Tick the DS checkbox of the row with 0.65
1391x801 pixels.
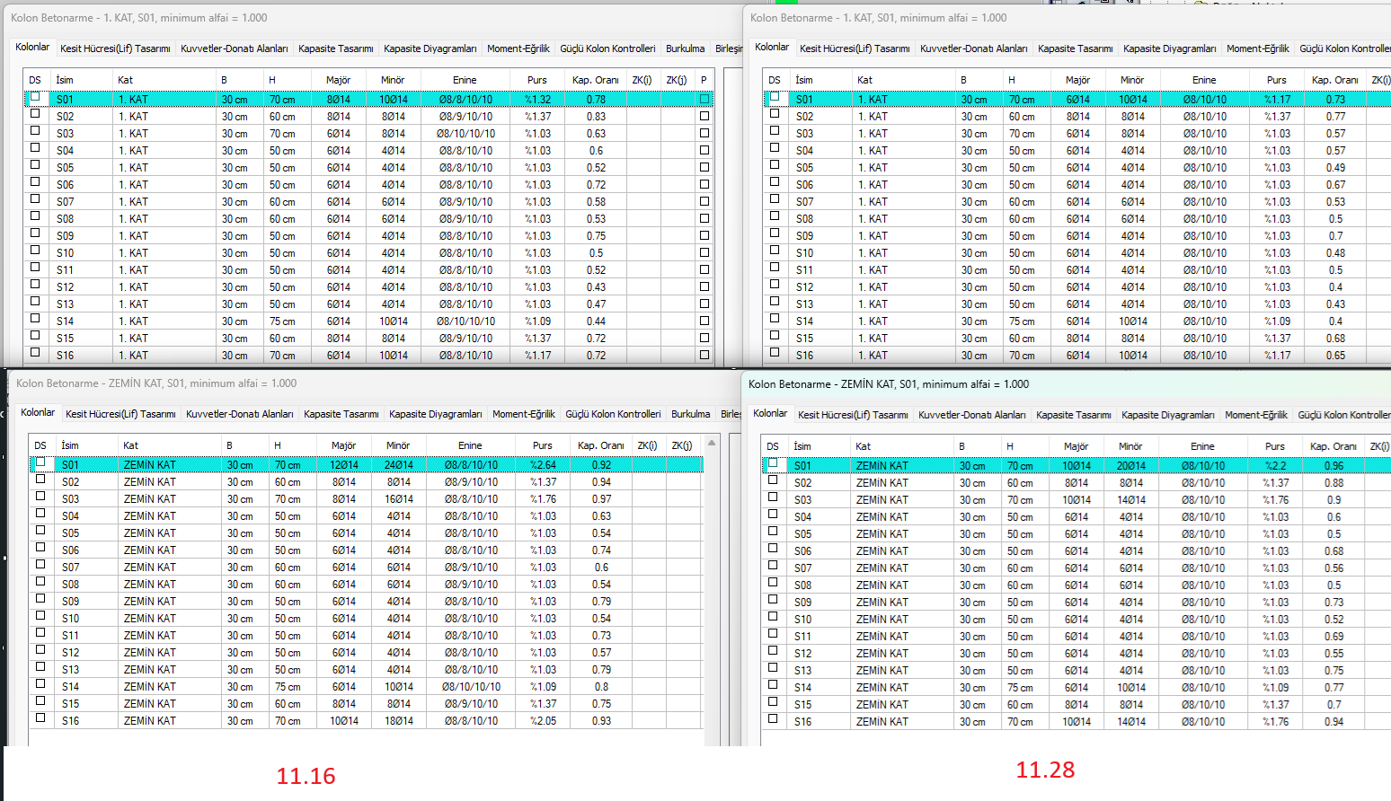coord(775,353)
